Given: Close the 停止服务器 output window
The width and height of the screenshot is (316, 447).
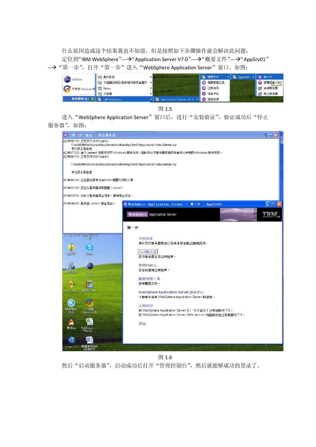Looking at the screenshot, I should [x=276, y=135].
